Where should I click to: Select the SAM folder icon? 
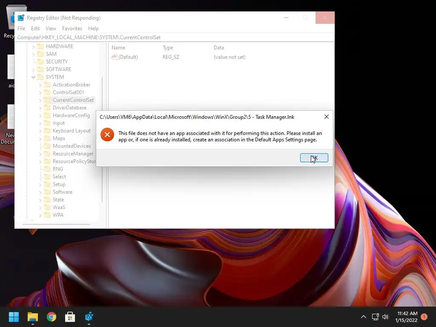[x=40, y=54]
